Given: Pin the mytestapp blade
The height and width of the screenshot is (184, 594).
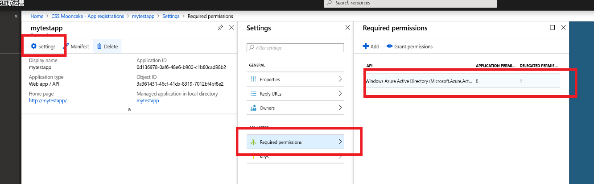Looking at the screenshot, I should (x=220, y=28).
